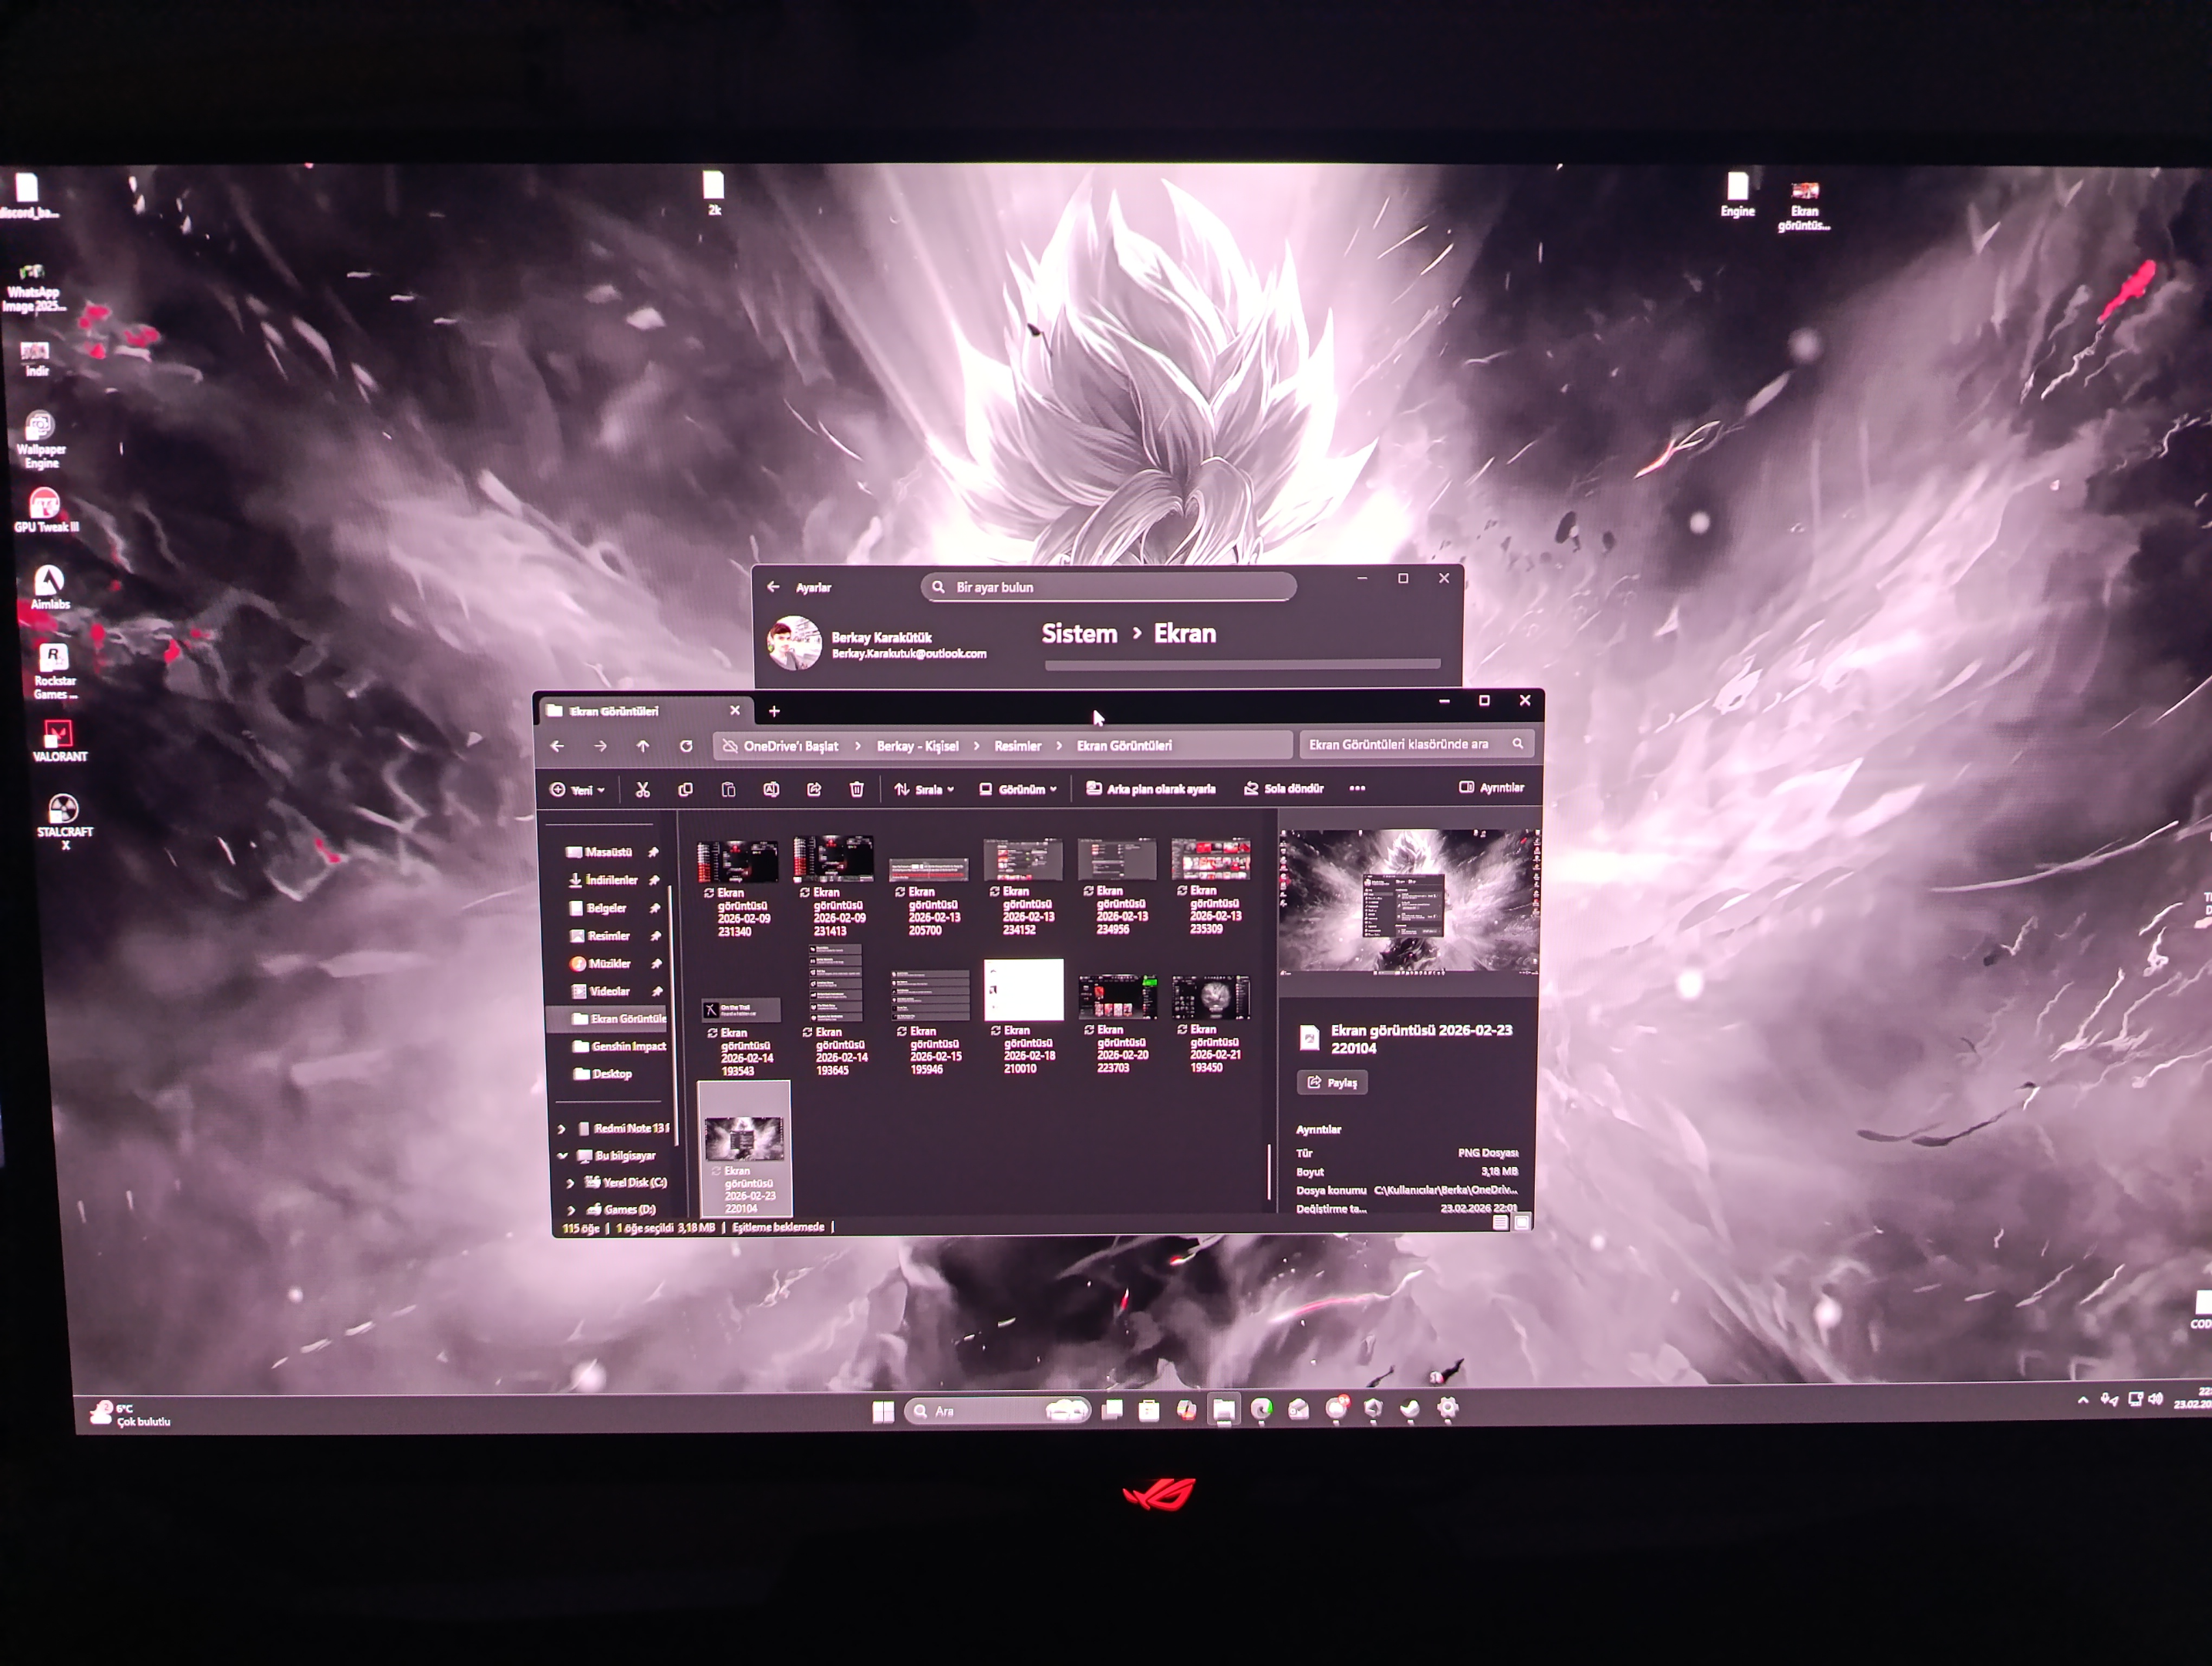Click the Ekran Görüntüleri klasöründe ara field

click(1416, 744)
